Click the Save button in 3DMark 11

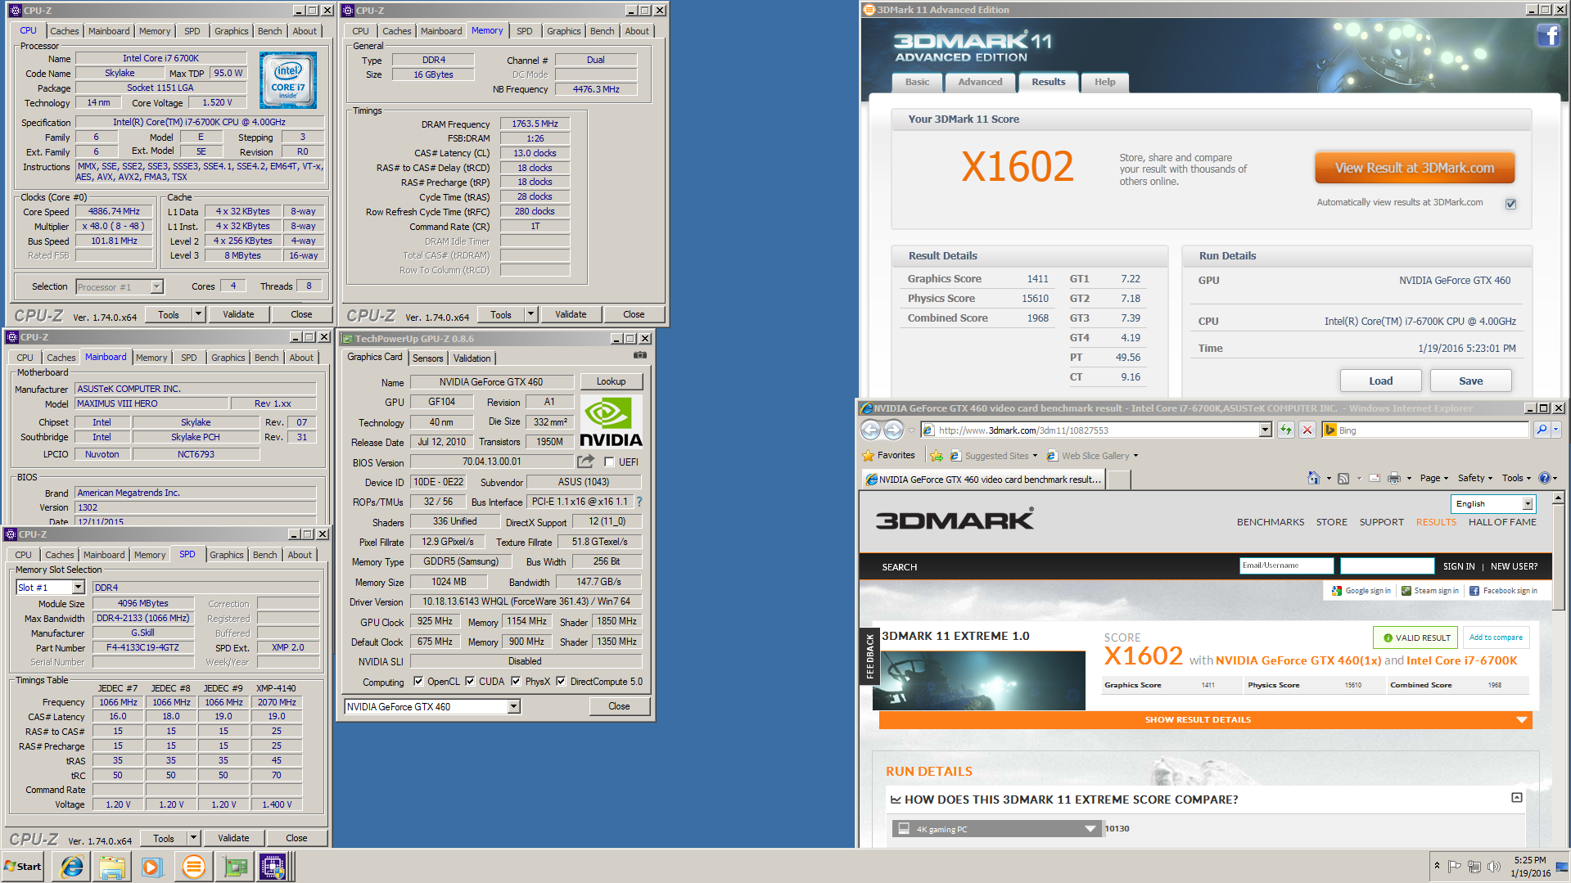1470,381
